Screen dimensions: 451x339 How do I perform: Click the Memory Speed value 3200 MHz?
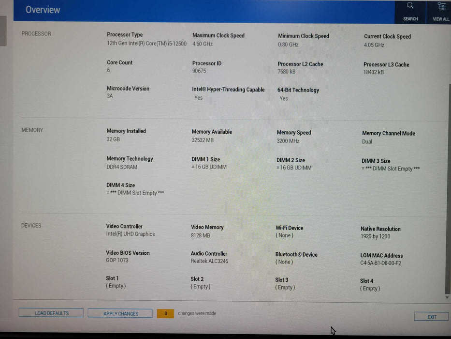point(288,141)
